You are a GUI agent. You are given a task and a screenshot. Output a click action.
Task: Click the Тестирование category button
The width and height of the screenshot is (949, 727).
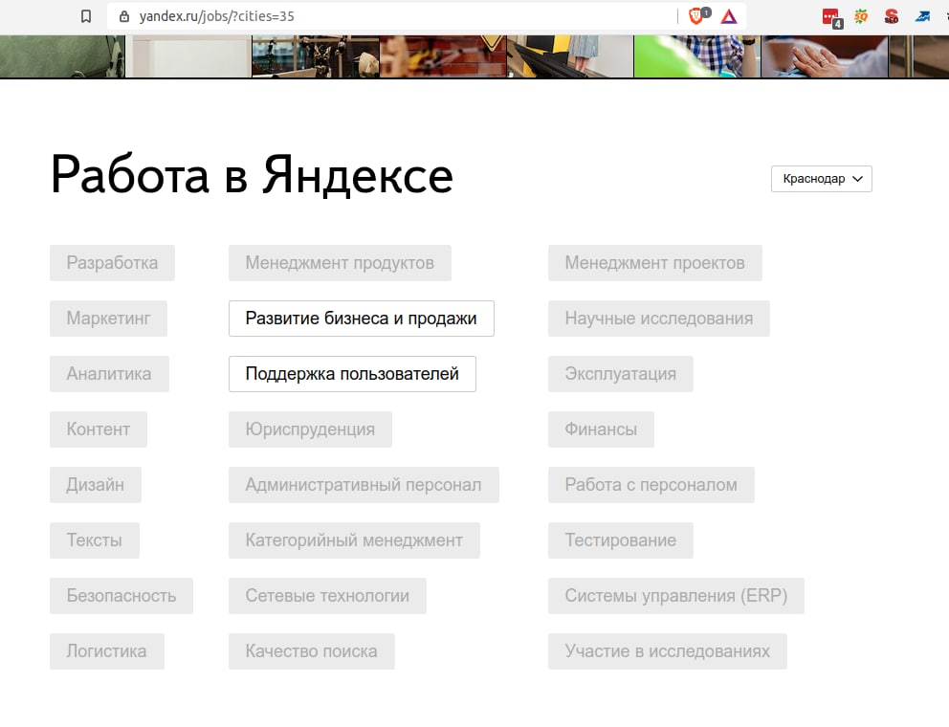click(x=620, y=540)
